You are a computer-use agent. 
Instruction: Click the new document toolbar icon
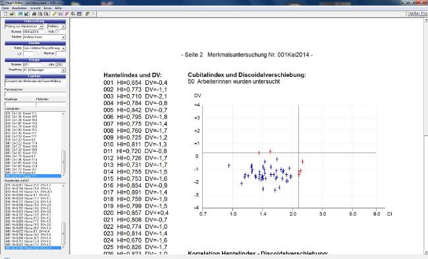tap(5, 14)
